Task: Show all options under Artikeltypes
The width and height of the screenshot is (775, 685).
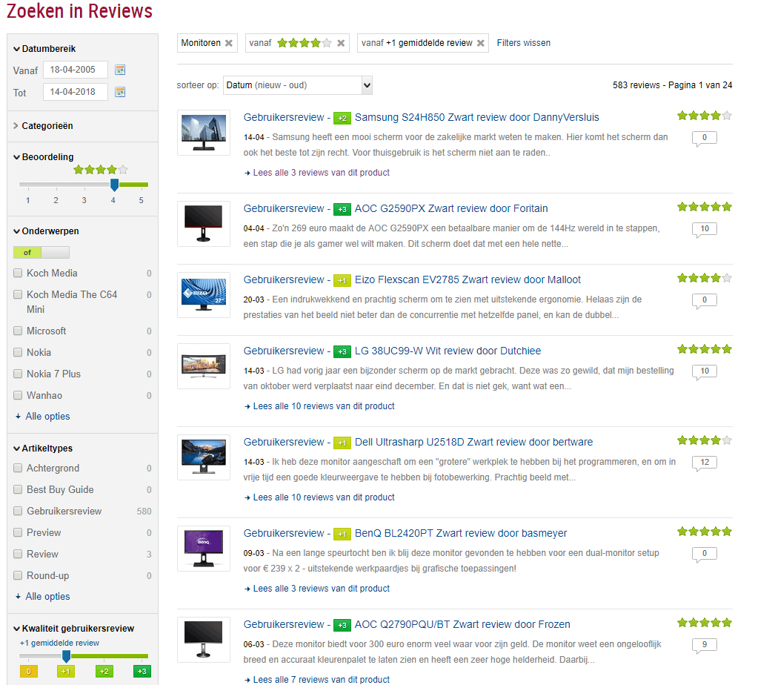Action: click(x=47, y=597)
